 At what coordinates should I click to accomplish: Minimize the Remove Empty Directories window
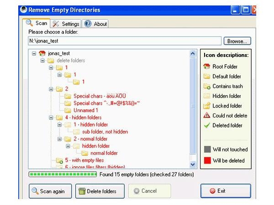tap(235, 10)
